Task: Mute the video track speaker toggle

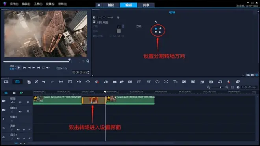Action: [x=20, y=102]
